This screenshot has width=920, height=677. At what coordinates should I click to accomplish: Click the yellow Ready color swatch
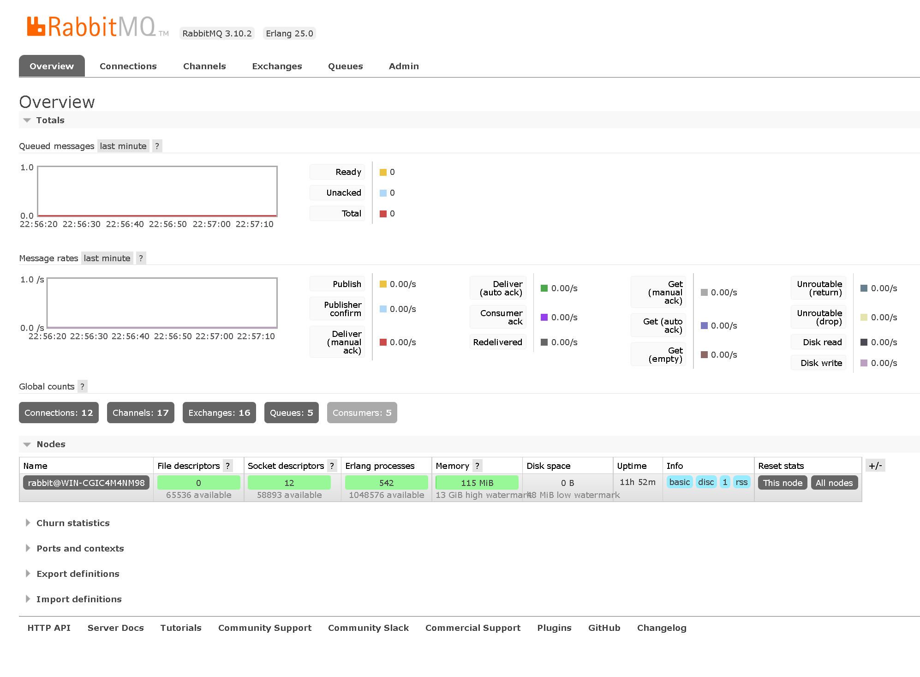(x=383, y=173)
